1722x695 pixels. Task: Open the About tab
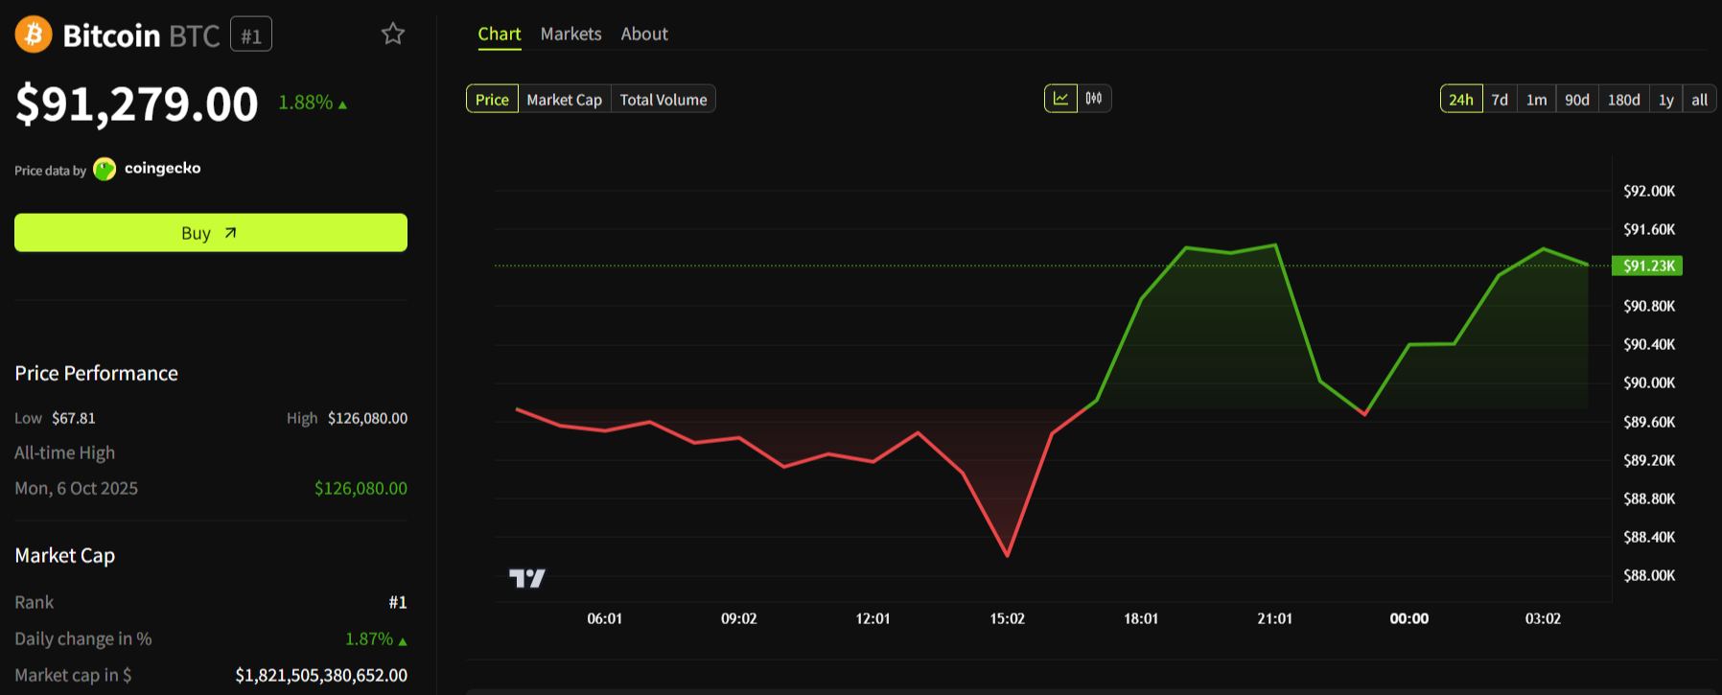644,34
